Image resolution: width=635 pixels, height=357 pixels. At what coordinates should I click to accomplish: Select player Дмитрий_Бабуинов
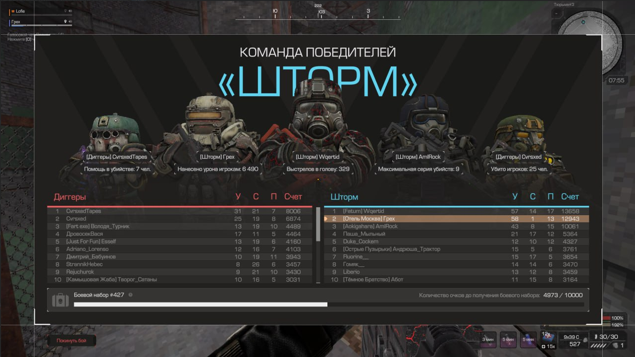pyautogui.click(x=180, y=257)
